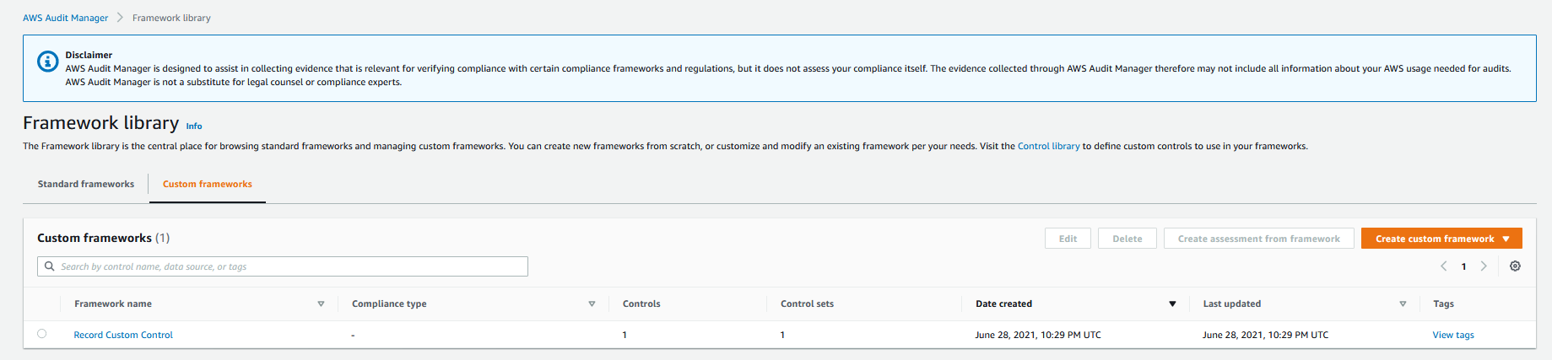1552x360 pixels.
Task: Open table preferences gear icon
Action: pos(1515,266)
